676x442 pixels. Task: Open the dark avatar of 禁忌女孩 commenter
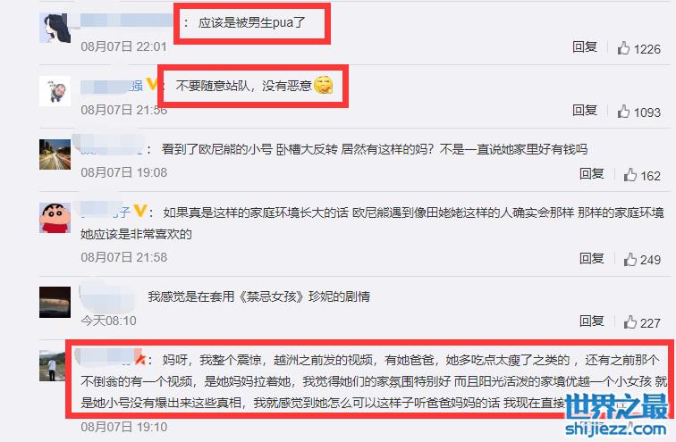(55, 302)
